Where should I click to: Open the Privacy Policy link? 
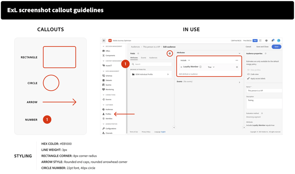(146, 132)
